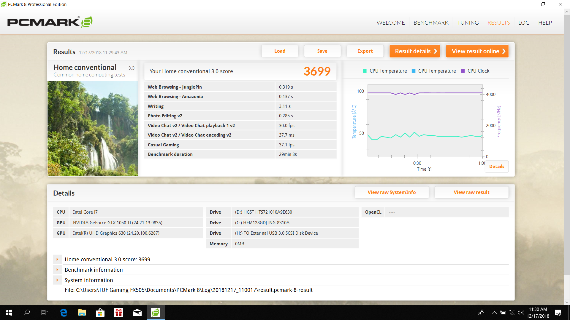570x320 pixels.
Task: Open File Explorer from taskbar
Action: tap(82, 313)
